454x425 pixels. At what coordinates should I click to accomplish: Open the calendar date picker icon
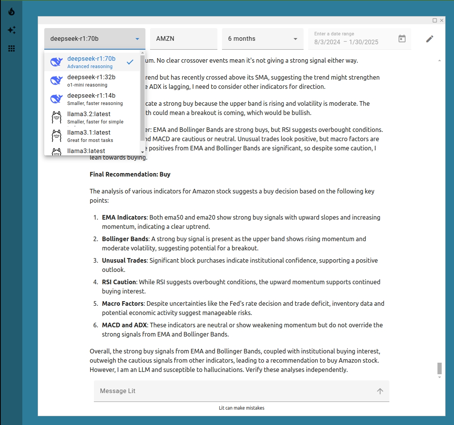[x=402, y=38]
